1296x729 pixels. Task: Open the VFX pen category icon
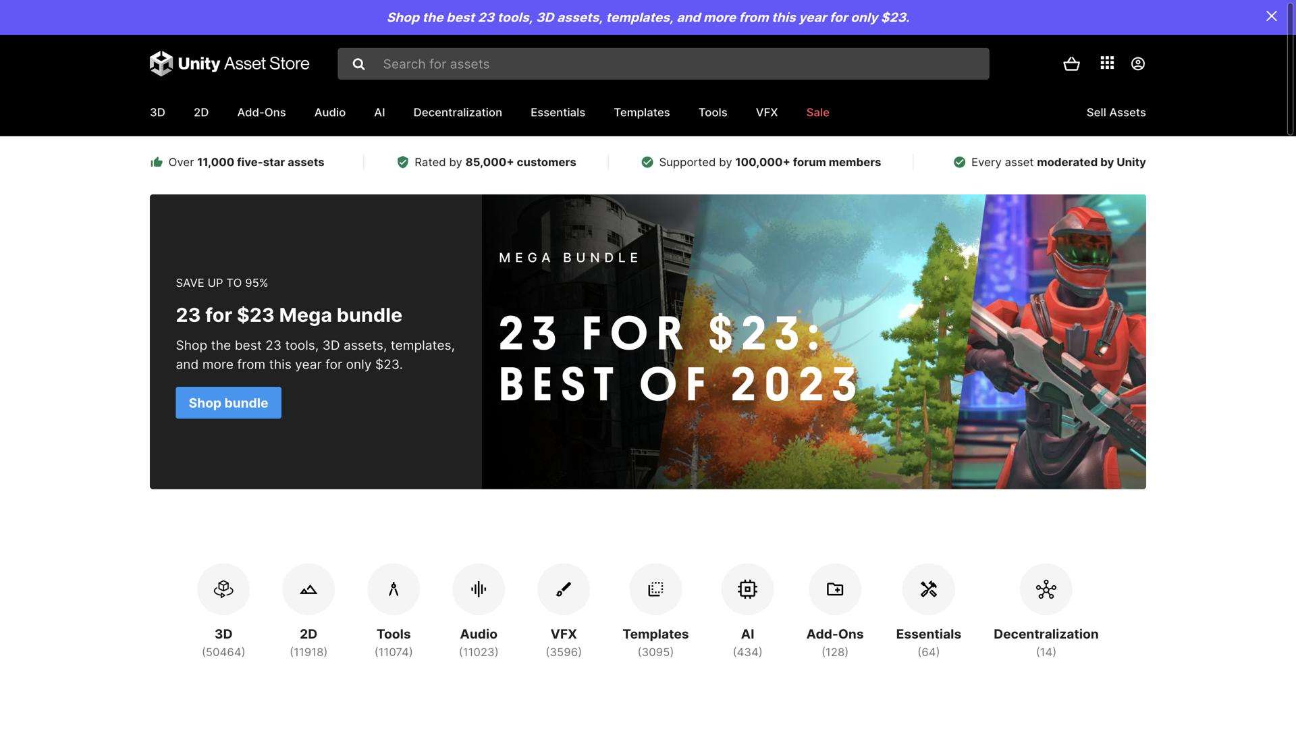(x=564, y=589)
